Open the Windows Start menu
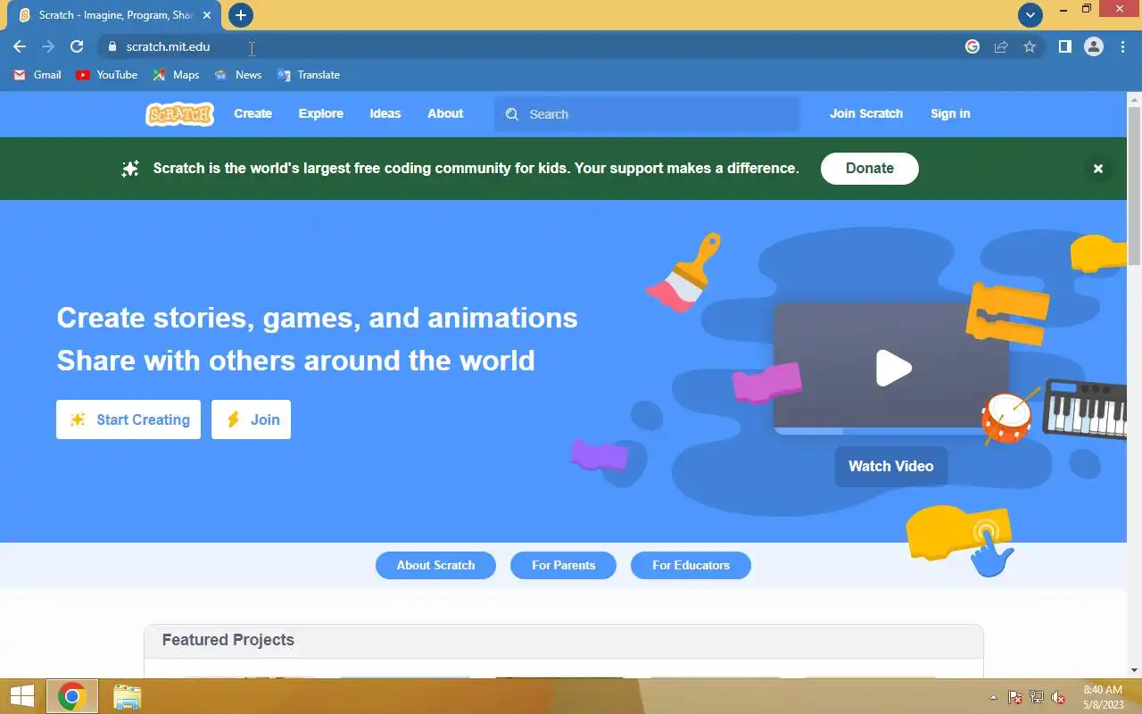The image size is (1142, 714). point(21,696)
